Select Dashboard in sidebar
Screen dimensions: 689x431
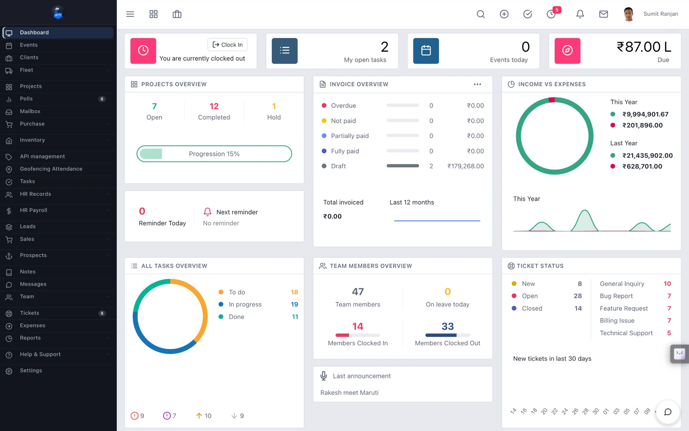point(58,33)
